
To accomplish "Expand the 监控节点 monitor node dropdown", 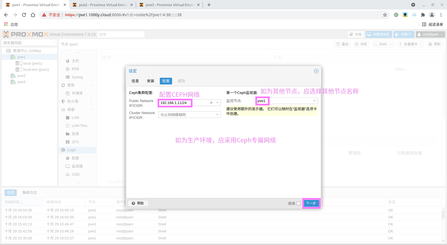I will point(314,101).
